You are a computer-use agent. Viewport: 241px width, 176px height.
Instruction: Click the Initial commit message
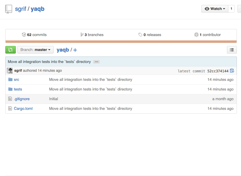pyautogui.click(x=53, y=99)
